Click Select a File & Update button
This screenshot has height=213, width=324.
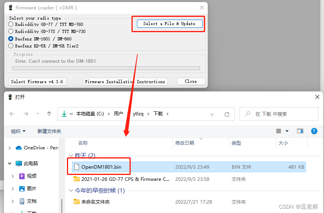(x=169, y=24)
